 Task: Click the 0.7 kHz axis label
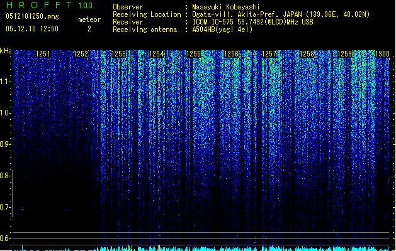tap(5, 207)
